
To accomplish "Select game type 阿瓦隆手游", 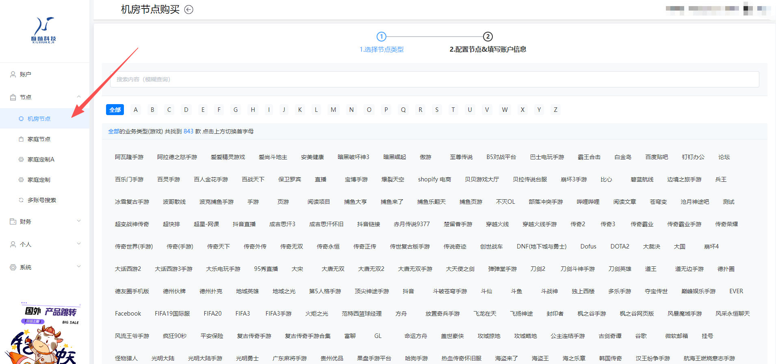I will pos(129,157).
